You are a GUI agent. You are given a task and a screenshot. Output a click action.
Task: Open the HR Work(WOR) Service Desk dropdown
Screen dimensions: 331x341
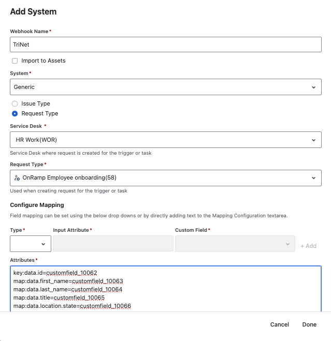pyautogui.click(x=166, y=140)
